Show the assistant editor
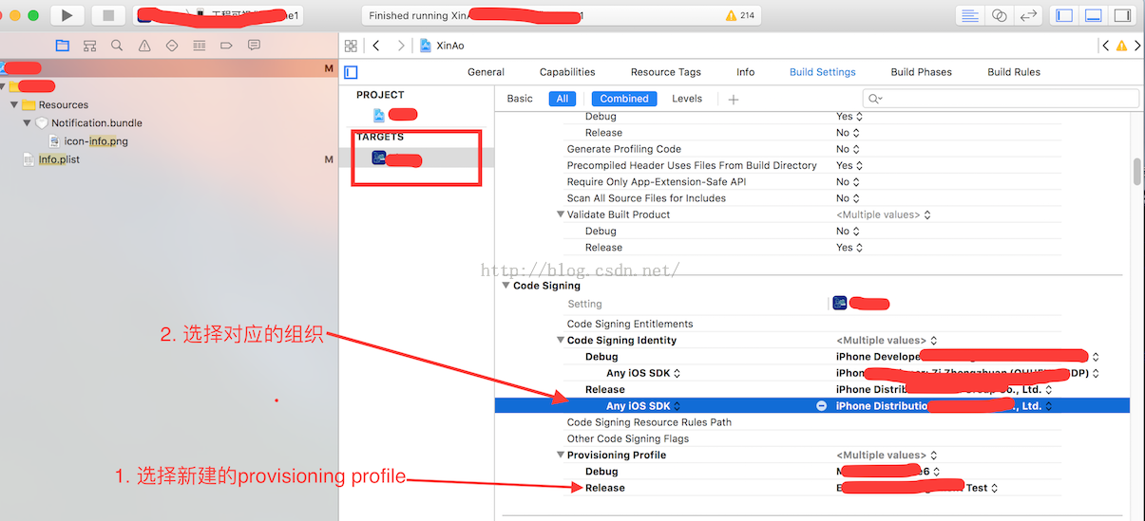1145x521 pixels. coord(999,15)
